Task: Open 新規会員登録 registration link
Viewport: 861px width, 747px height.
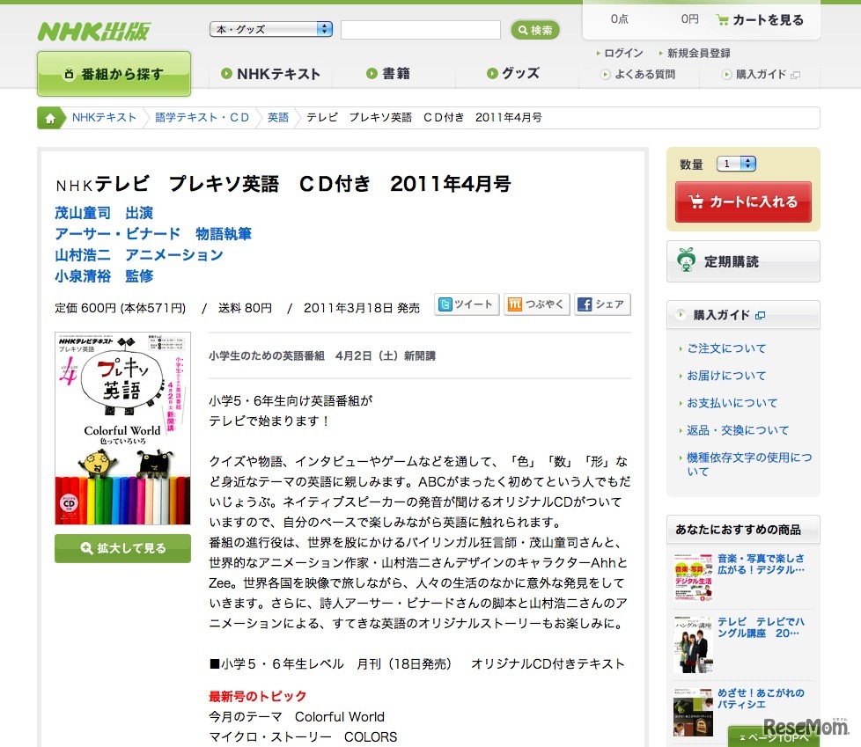Action: tap(698, 54)
